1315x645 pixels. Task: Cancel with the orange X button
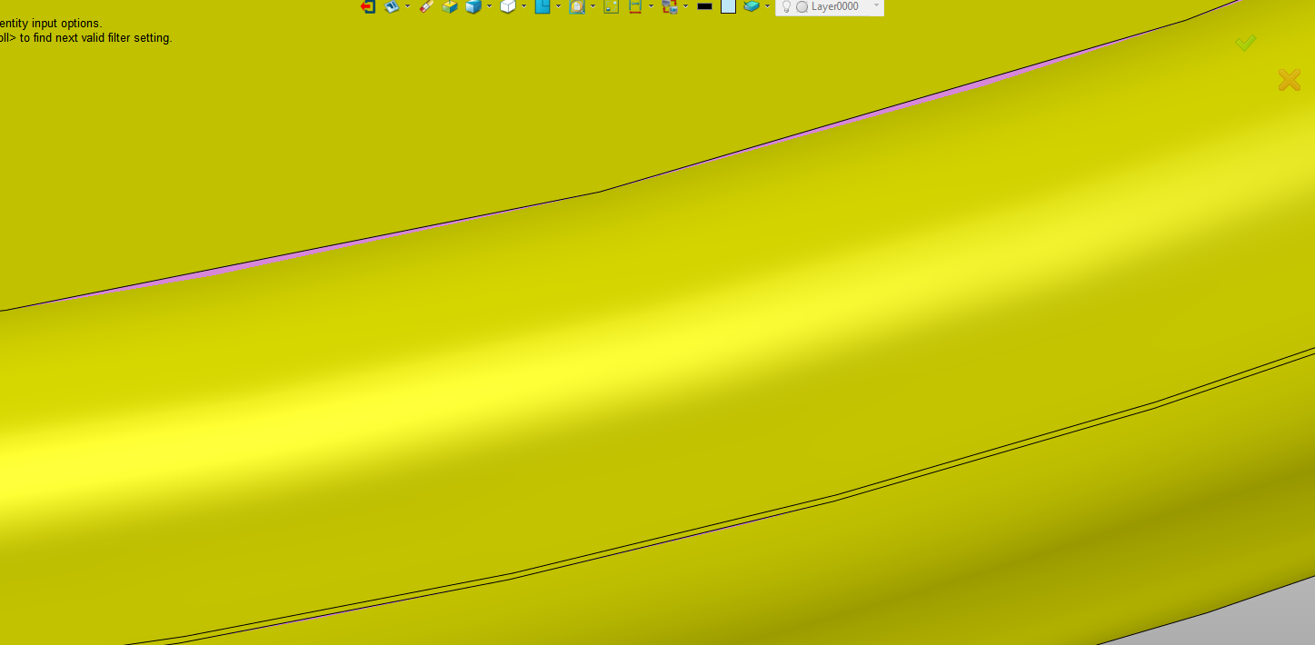1289,80
